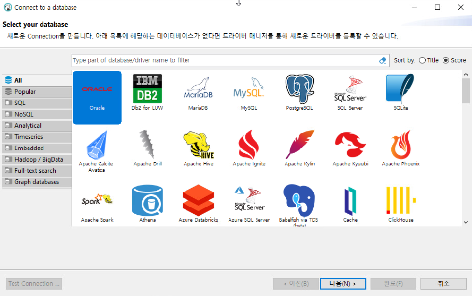
Task: Switch to the Analytical category
Action: point(37,125)
